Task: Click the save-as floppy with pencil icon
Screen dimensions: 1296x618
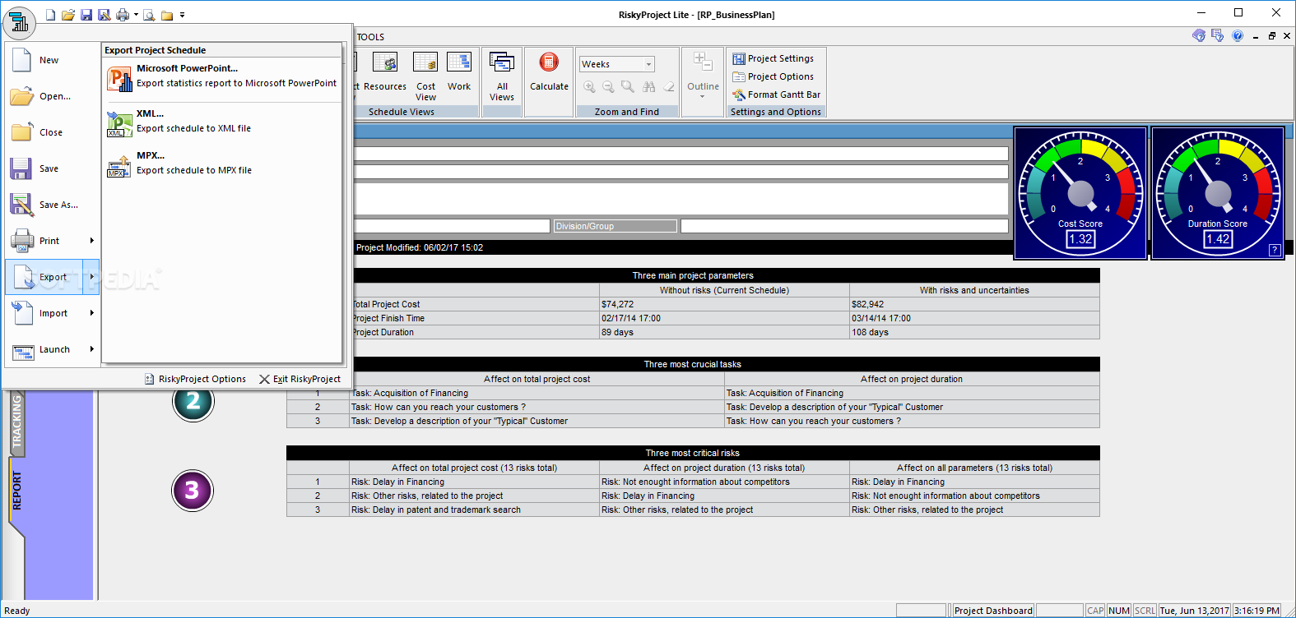Action: pyautogui.click(x=104, y=15)
